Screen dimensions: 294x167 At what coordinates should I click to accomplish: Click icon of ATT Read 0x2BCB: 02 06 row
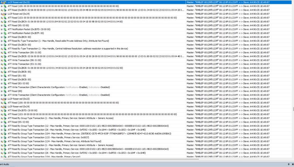(x=5, y=56)
